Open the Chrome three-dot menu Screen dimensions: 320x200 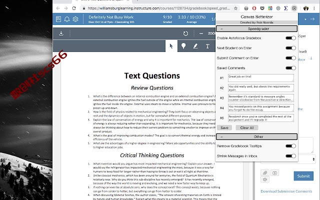(314, 8)
